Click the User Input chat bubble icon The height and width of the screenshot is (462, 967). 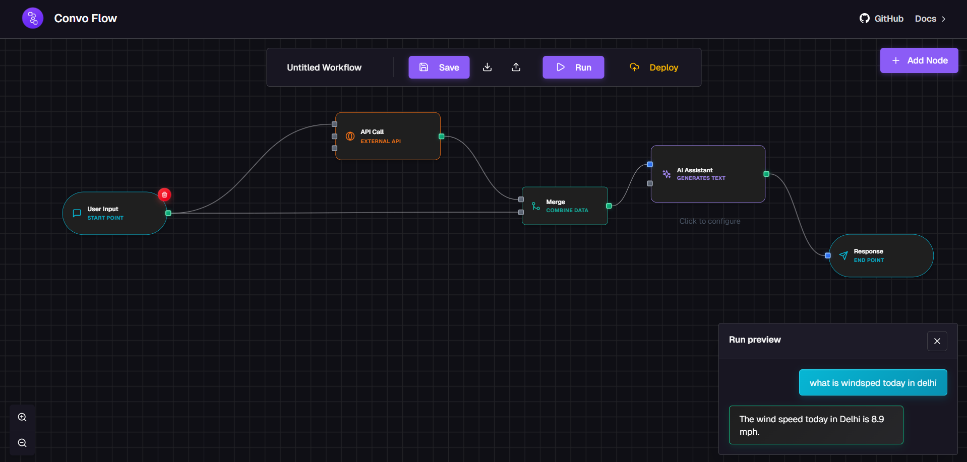76,213
